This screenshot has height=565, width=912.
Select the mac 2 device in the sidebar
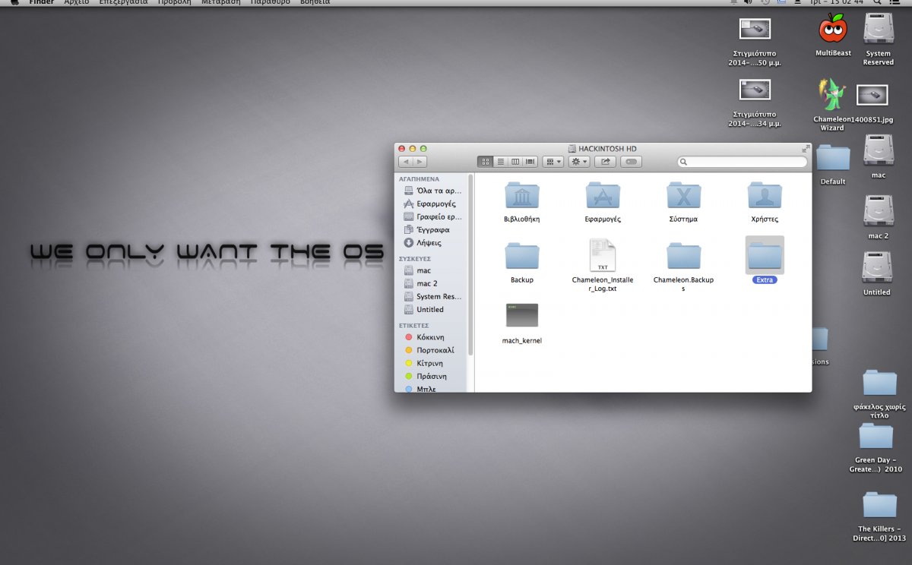pos(420,283)
